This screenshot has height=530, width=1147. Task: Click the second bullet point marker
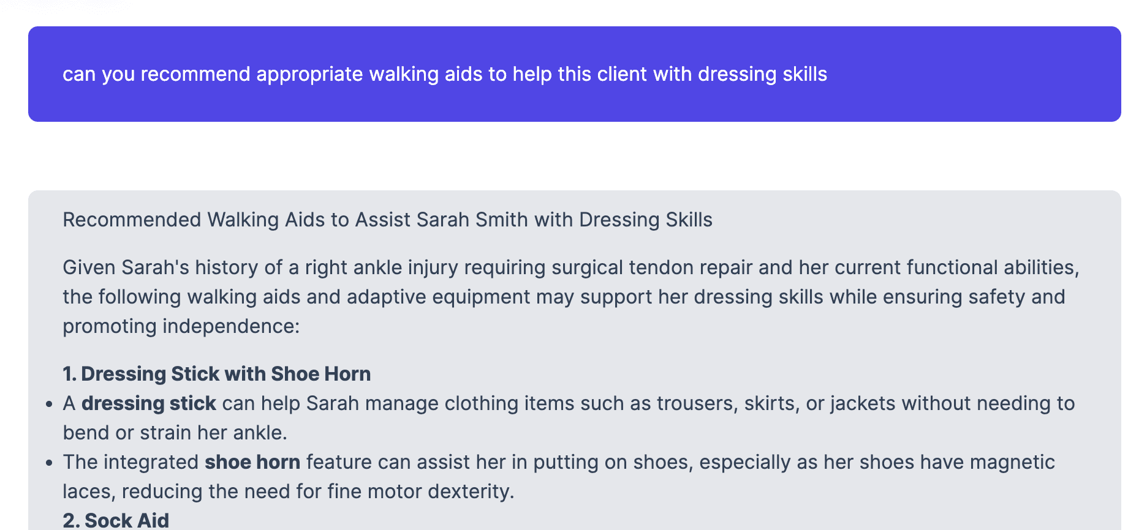pyautogui.click(x=50, y=463)
